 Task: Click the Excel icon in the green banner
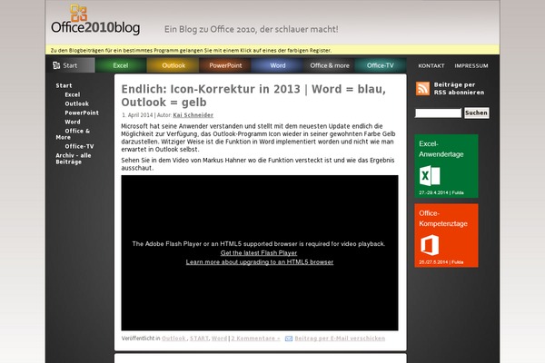pos(430,175)
